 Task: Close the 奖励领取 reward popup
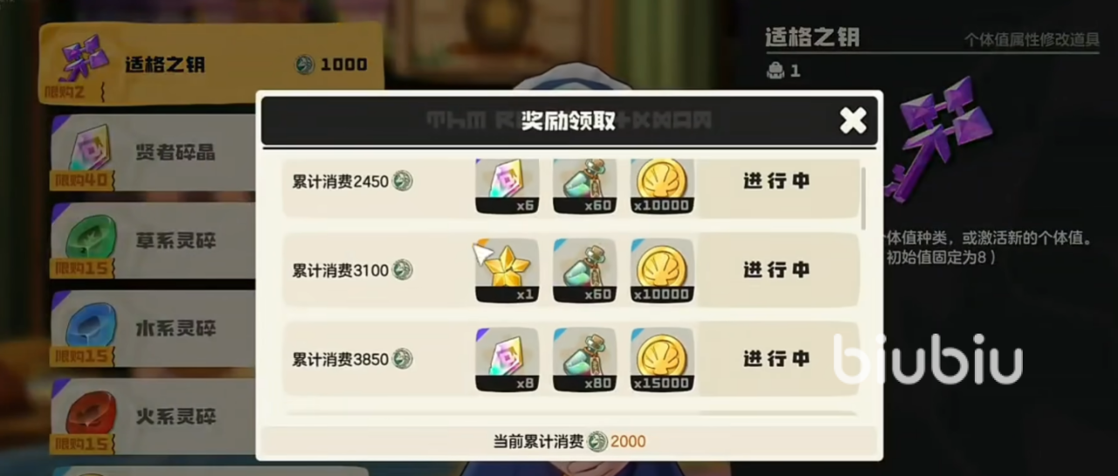852,121
